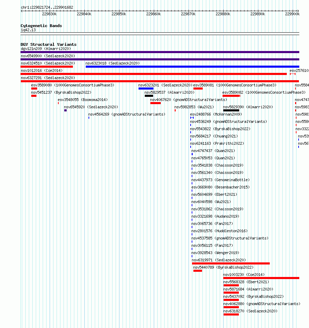Open nsv6323201 (Sedlazeck2020) variant
This screenshot has height=328, width=309.
click(165, 85)
